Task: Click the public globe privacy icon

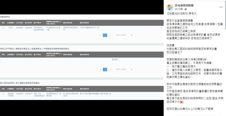Action: pos(186,9)
